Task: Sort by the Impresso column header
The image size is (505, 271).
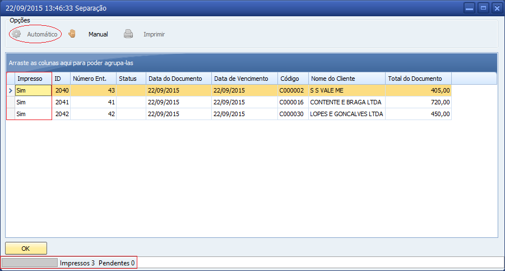Action: point(33,79)
